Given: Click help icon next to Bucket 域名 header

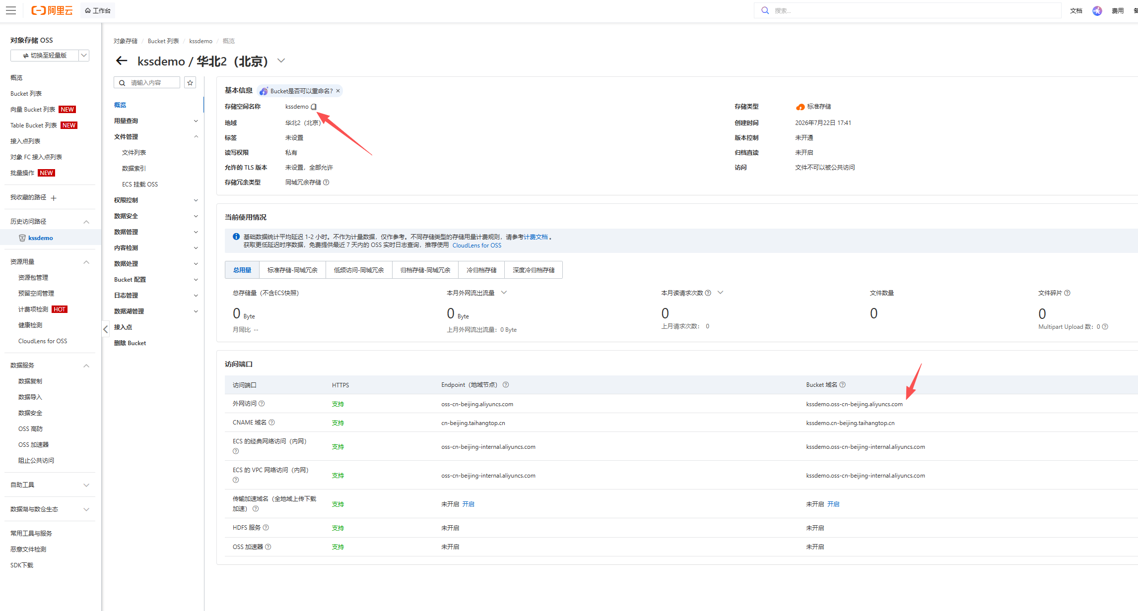Looking at the screenshot, I should tap(843, 385).
